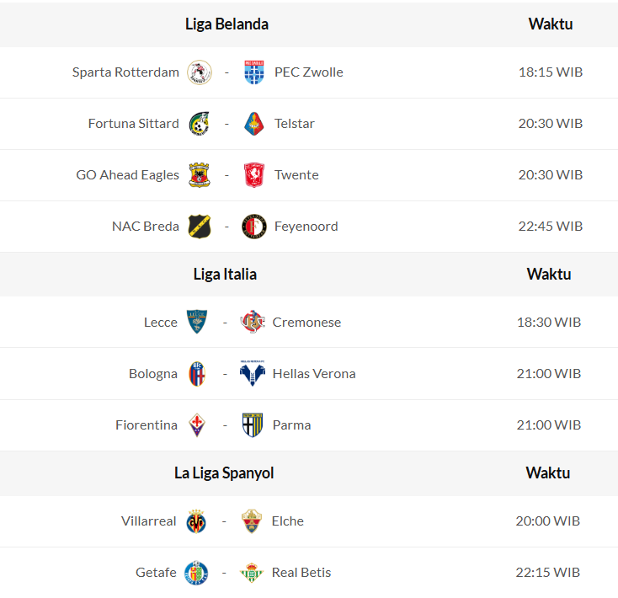Image resolution: width=618 pixels, height=598 pixels.
Task: Click the Fortuna Sittard team logo
Action: pyautogui.click(x=200, y=124)
